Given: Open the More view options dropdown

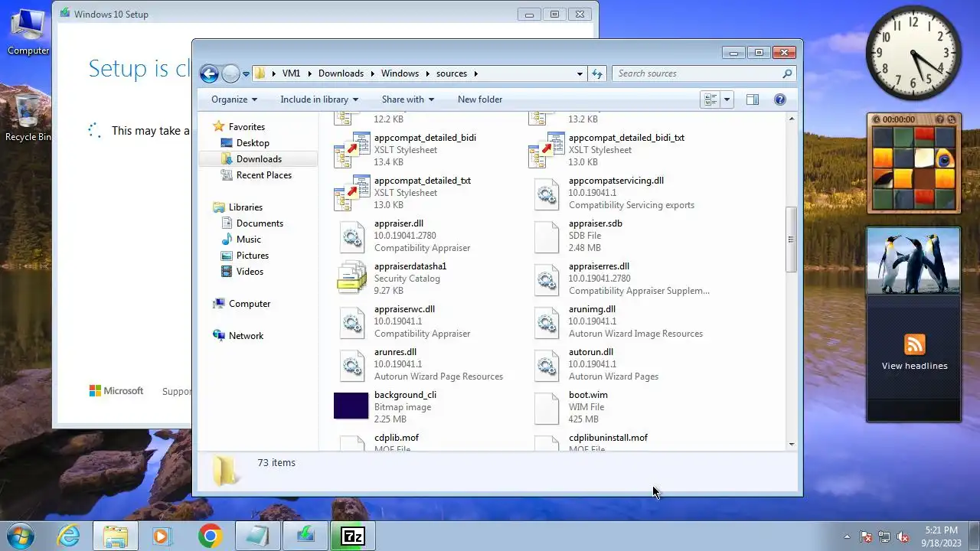Looking at the screenshot, I should click(x=727, y=99).
